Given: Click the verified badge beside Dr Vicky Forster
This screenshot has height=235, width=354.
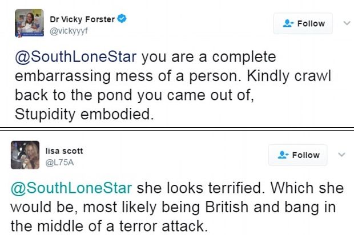Looking at the screenshot, I should [x=122, y=19].
